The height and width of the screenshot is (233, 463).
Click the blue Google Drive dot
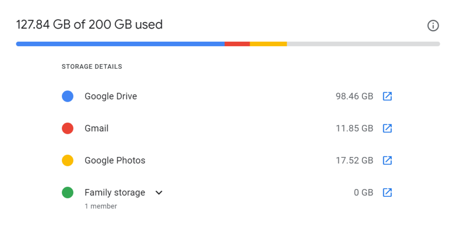[68, 96]
